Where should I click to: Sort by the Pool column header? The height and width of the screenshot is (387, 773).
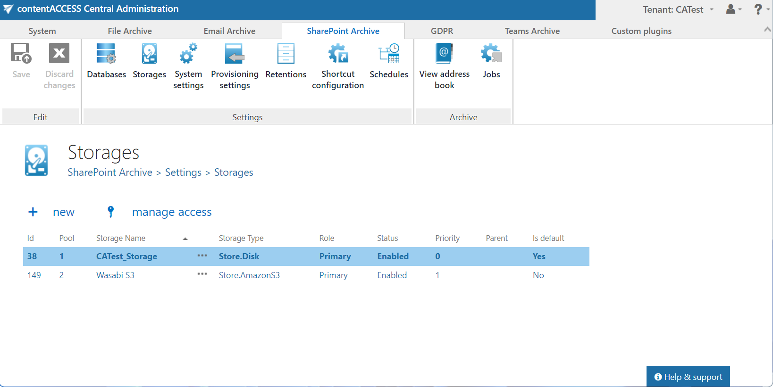67,238
